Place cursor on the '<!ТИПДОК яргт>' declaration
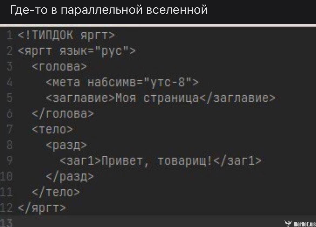 tap(66, 35)
